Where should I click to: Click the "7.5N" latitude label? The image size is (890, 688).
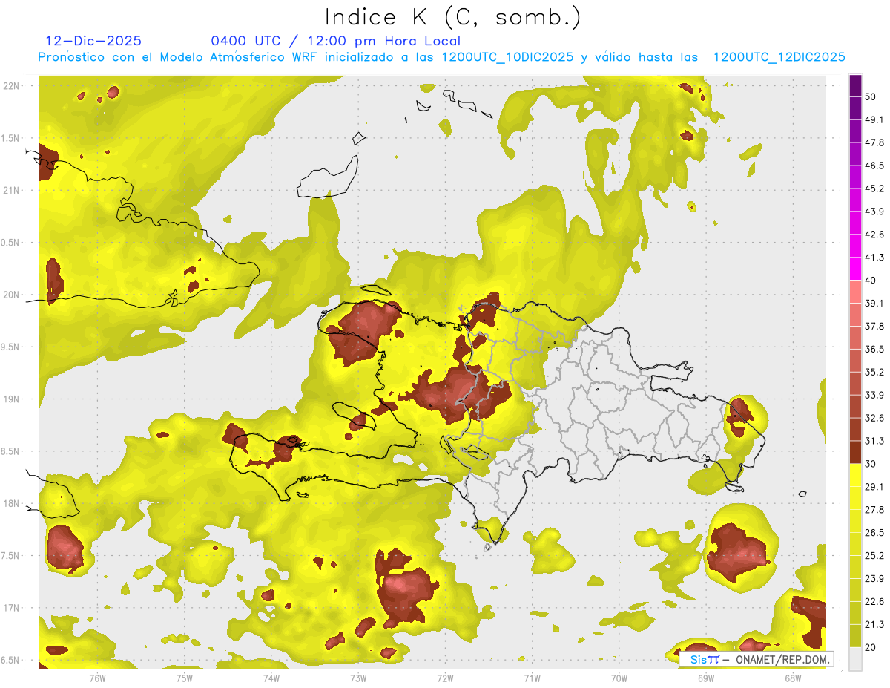12,556
